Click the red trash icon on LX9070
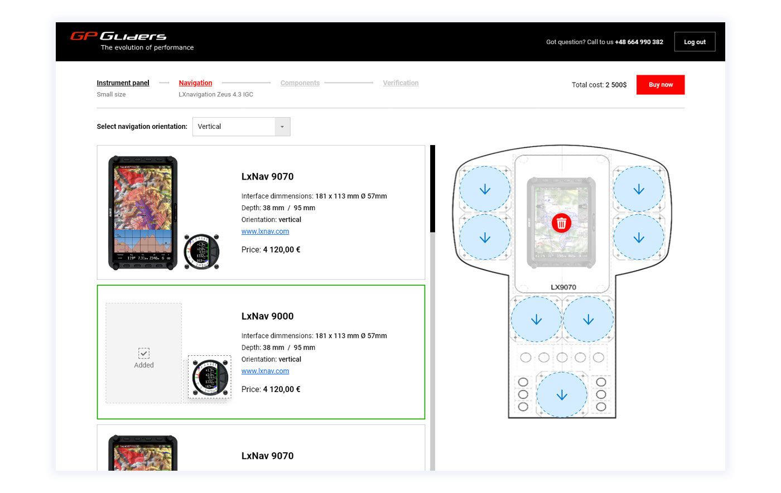Image resolution: width=781 pixels, height=493 pixels. coord(562,223)
